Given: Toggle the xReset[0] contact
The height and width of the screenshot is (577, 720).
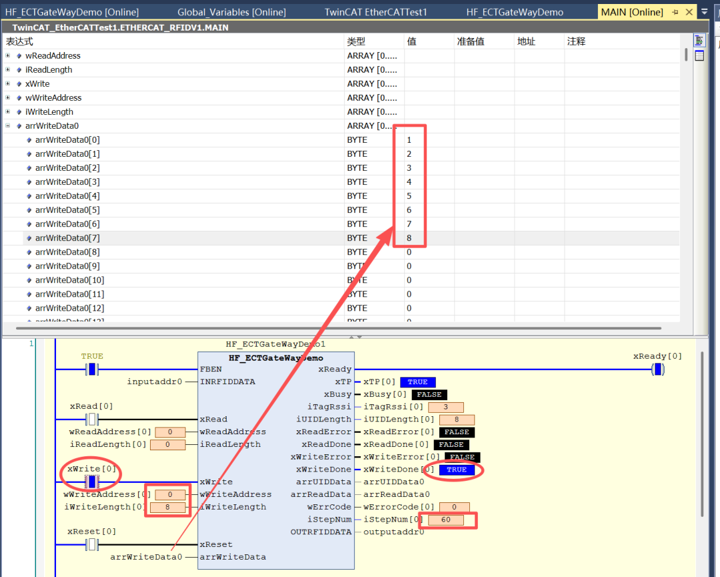Looking at the screenshot, I should tap(92, 544).
